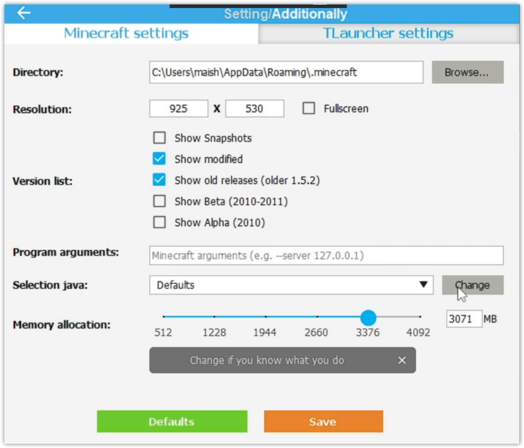The height and width of the screenshot is (448, 524).
Task: Uncheck Show old releases option
Action: (x=159, y=180)
